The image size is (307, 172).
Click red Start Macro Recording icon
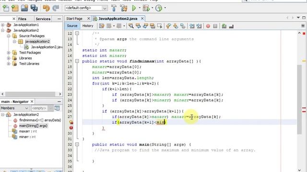208,26
